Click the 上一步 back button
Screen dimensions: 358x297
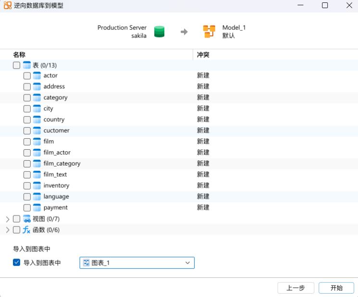click(296, 288)
